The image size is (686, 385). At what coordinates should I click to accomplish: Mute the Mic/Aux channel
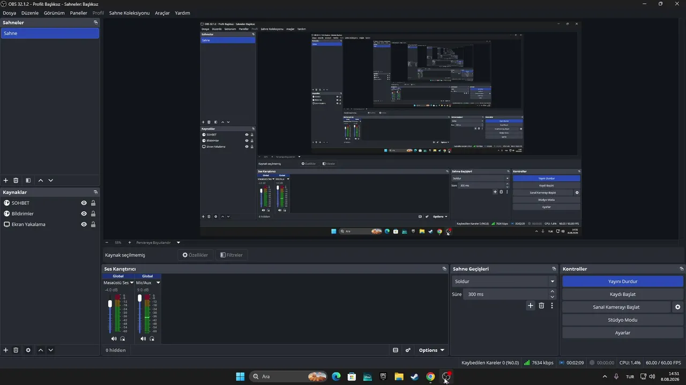143,338
